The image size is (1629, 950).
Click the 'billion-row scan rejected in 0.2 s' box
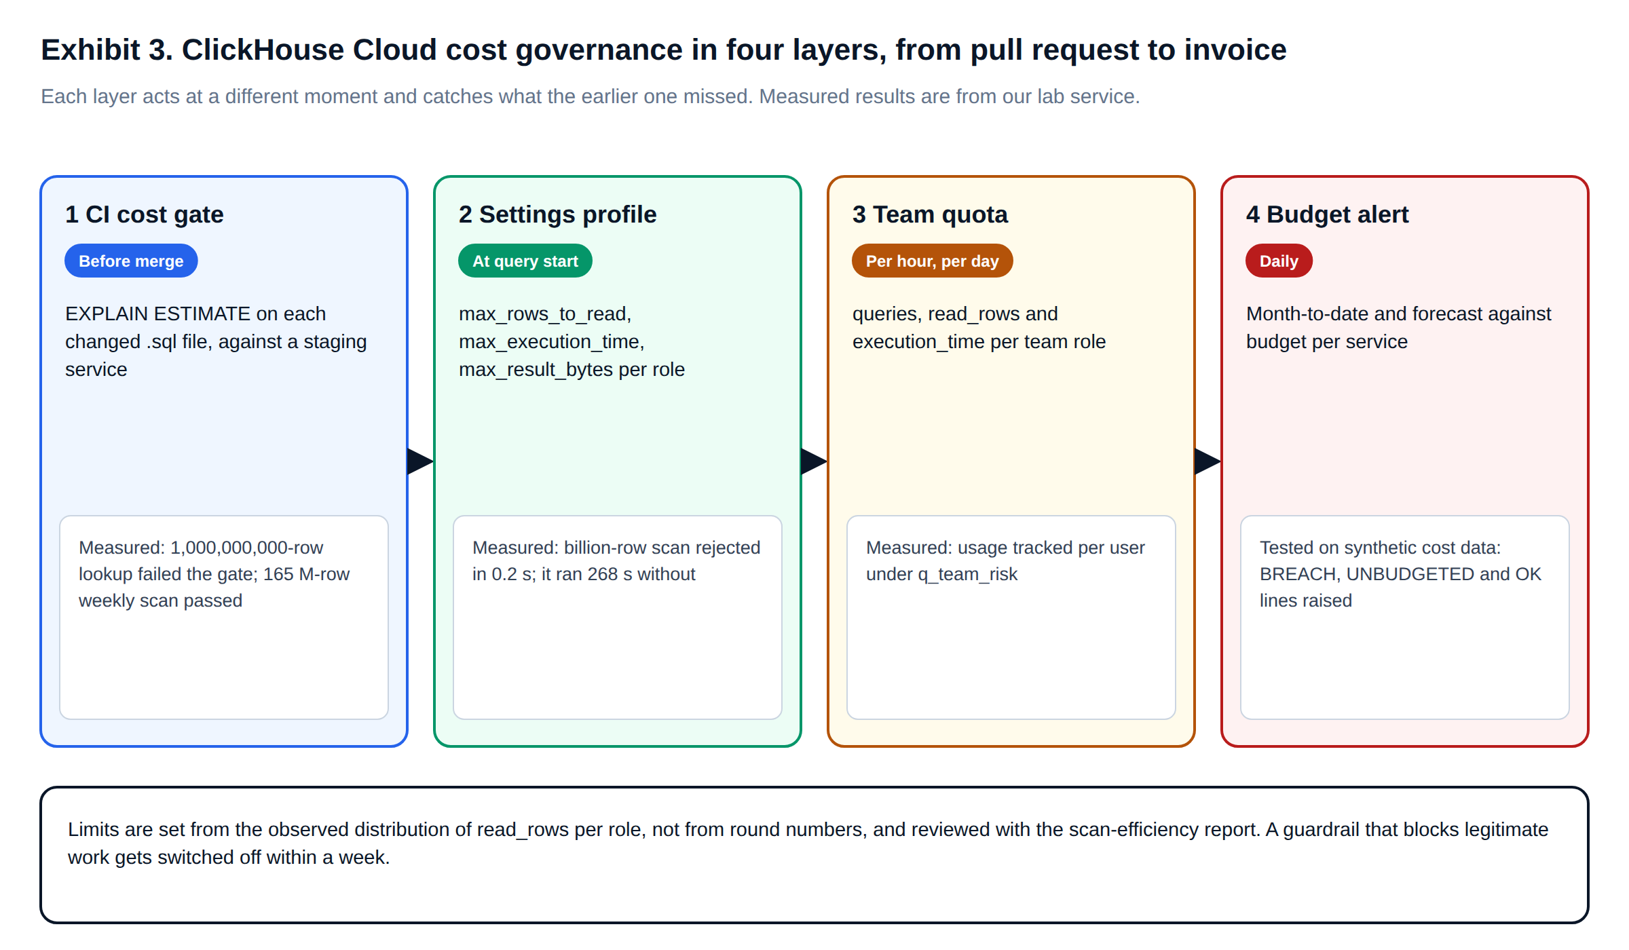[618, 617]
